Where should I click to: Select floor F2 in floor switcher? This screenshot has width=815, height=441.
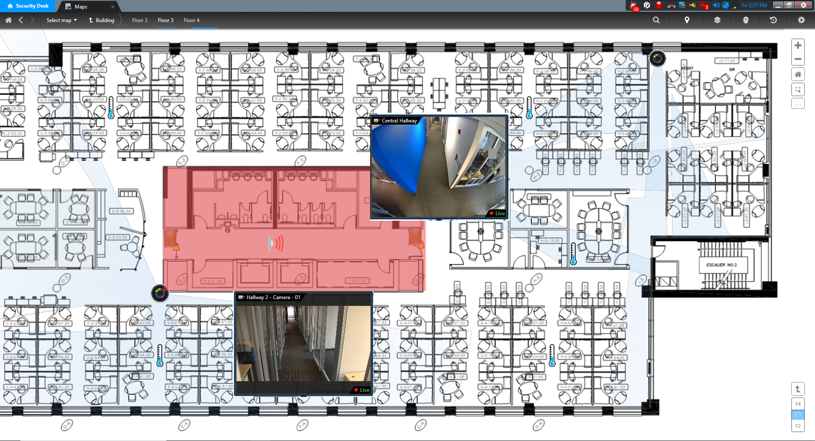tap(798, 426)
